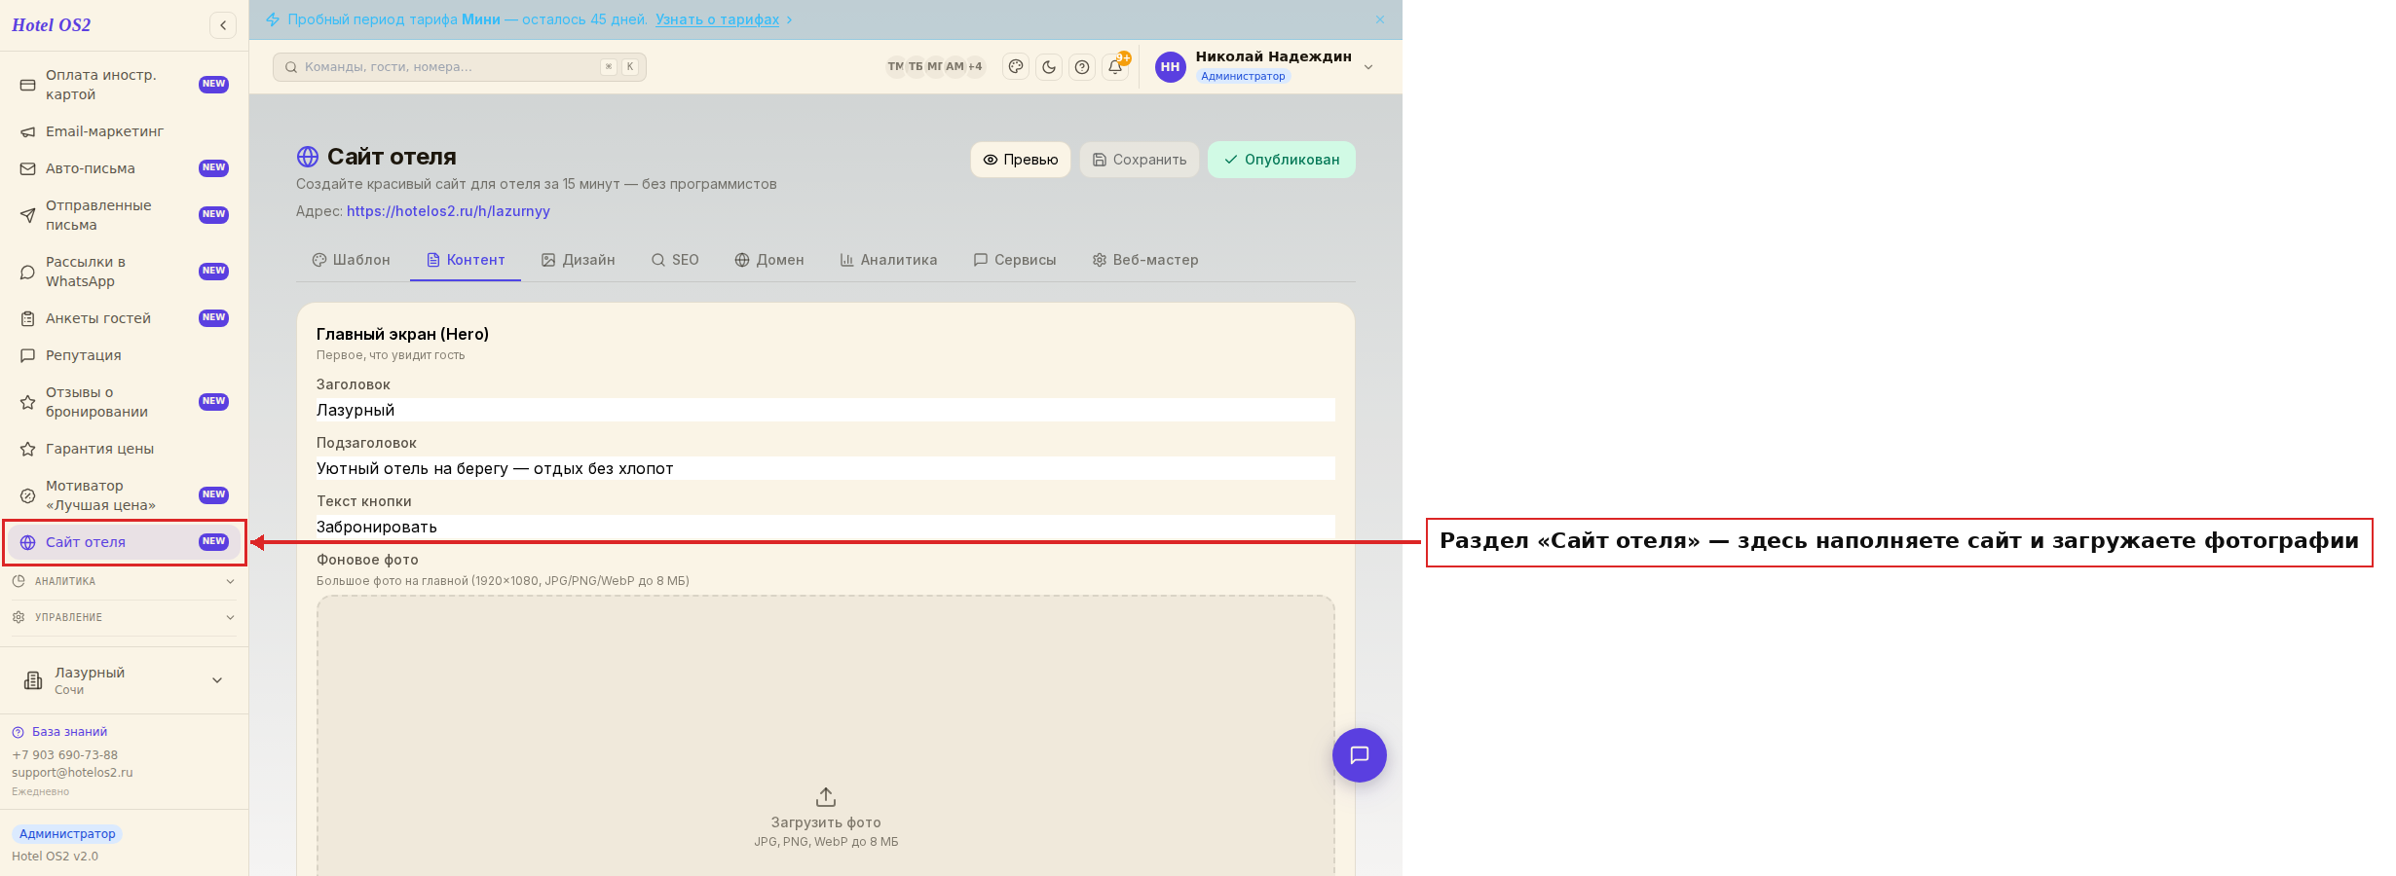
Task: Click the Hotel OS2 v2.0 version text
Action: coord(56,857)
